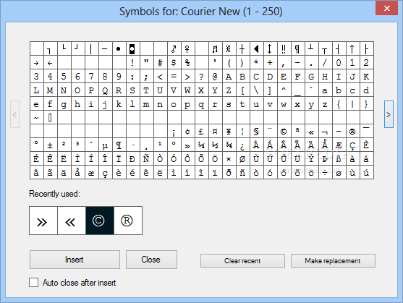This screenshot has height=303, width=403.
Task: Choose the currency ¤ symbol
Action: pyautogui.click(x=215, y=132)
